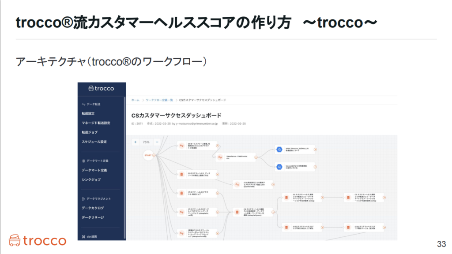Click database icon of アカウント転送ジョブ node
Viewport: 452px width, 254px height.
coord(181,193)
